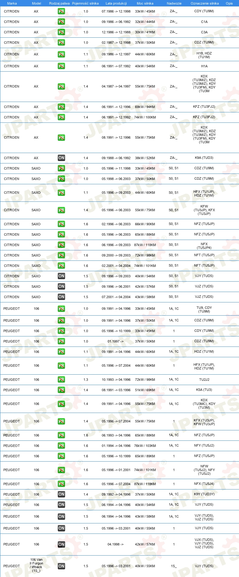Click the diesel ON icon for Peugeot 106 from 04.1998
Screen dimensions: 239x577
pos(61,545)
